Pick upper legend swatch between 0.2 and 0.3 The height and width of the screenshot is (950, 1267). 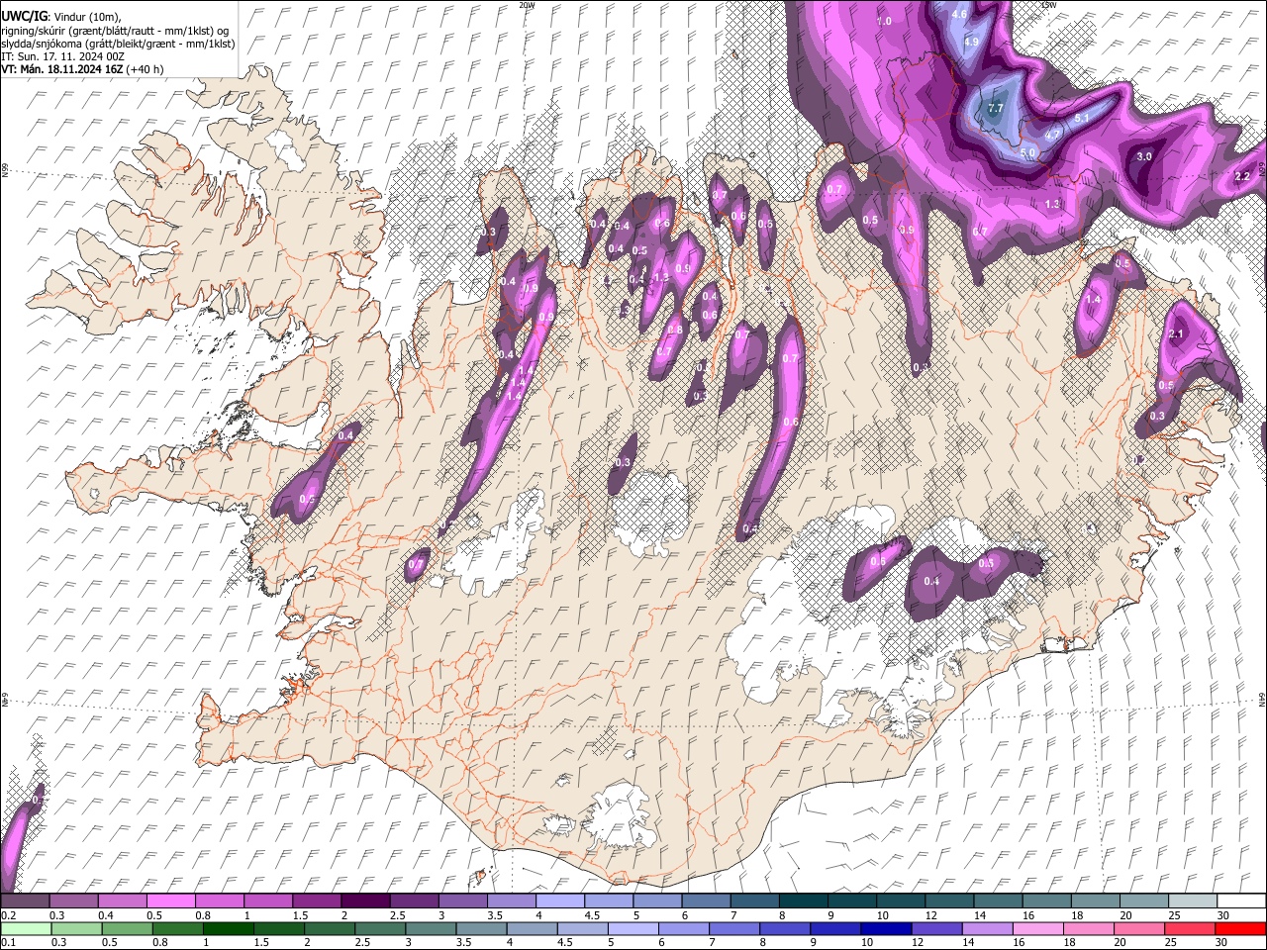25,901
